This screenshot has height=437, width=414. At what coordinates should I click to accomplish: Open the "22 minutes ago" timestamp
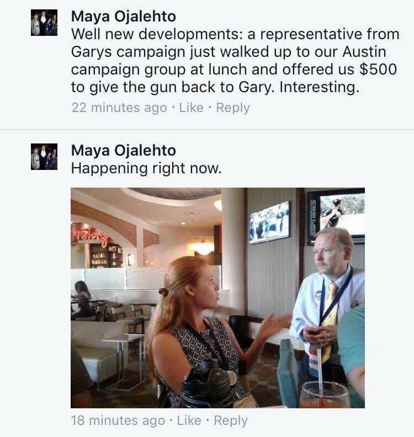pyautogui.click(x=119, y=108)
